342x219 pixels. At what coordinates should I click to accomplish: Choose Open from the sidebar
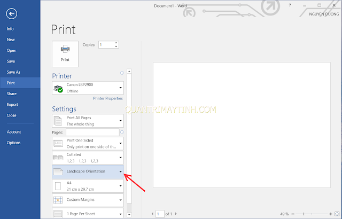pos(11,50)
